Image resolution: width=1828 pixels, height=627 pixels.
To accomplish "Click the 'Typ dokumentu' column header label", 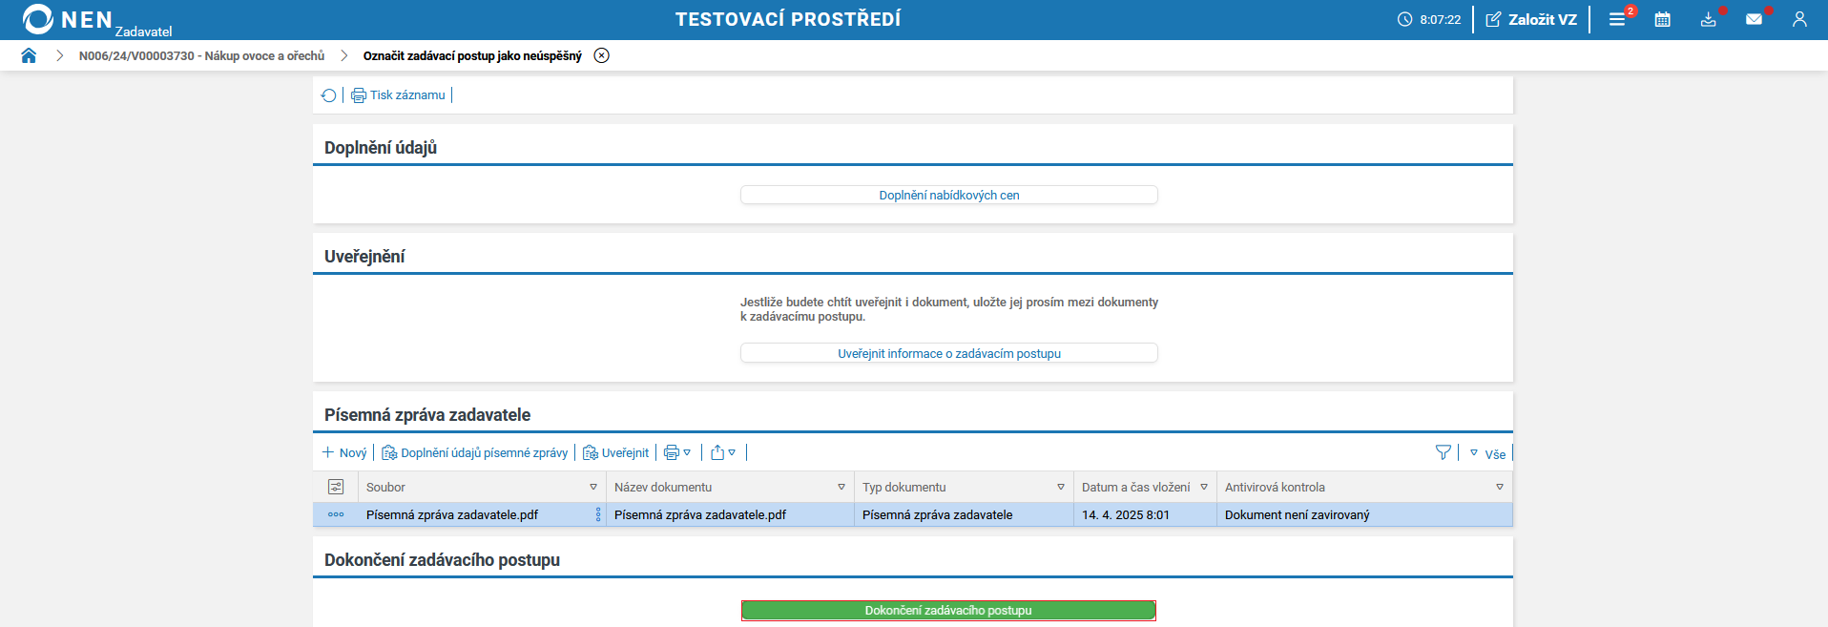I will tap(904, 487).
